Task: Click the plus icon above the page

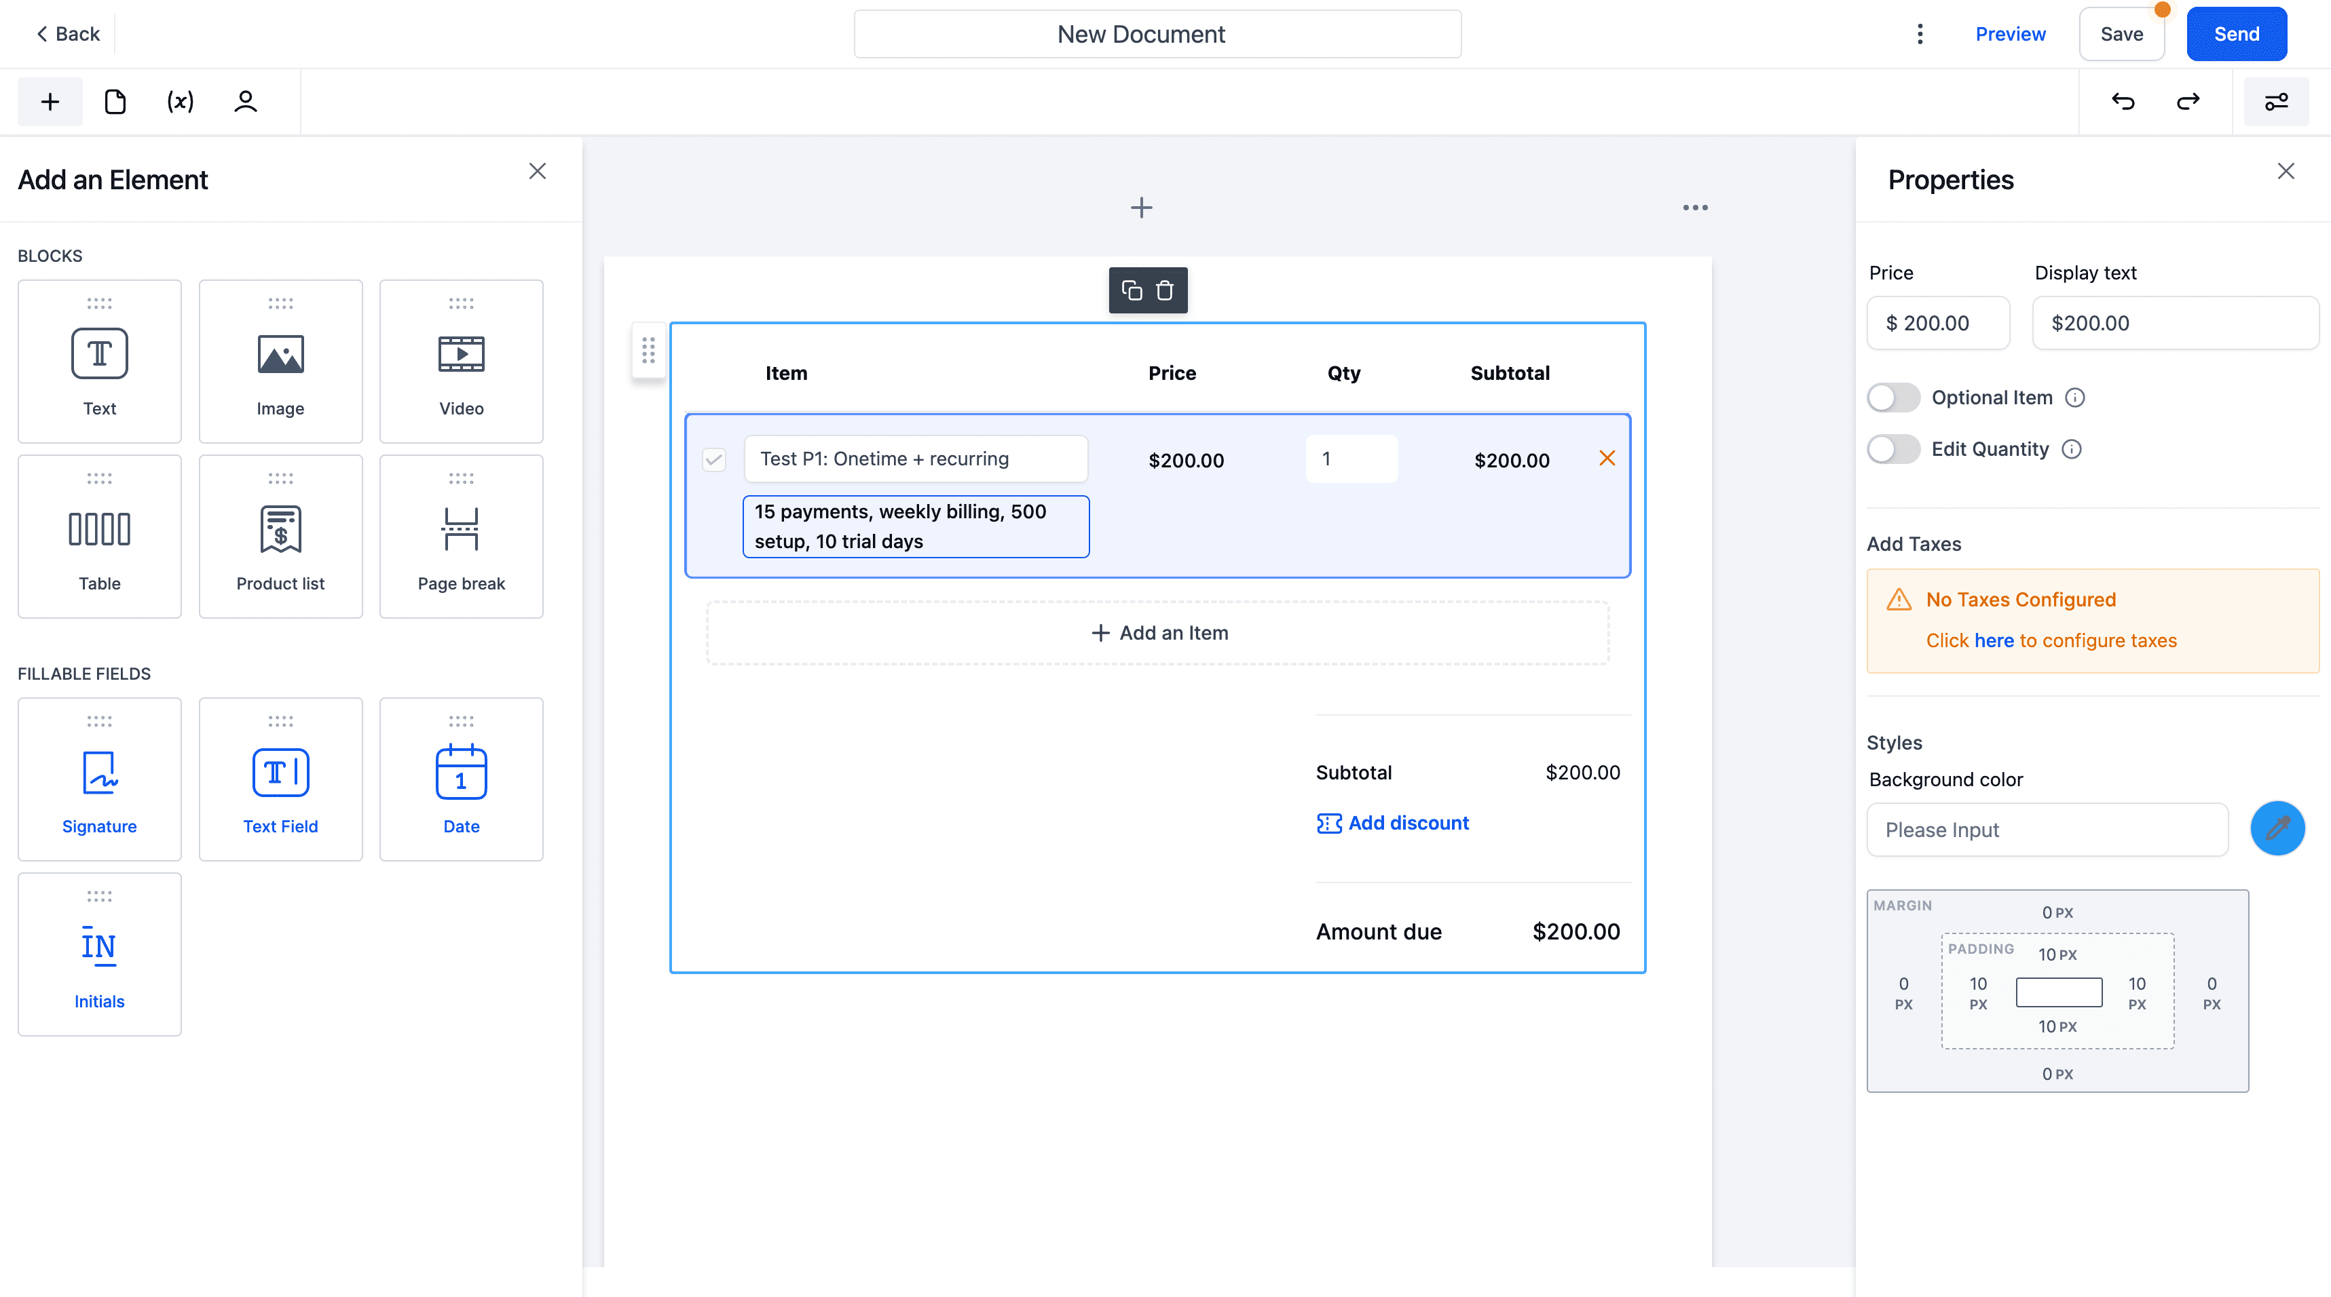Action: pos(1141,208)
